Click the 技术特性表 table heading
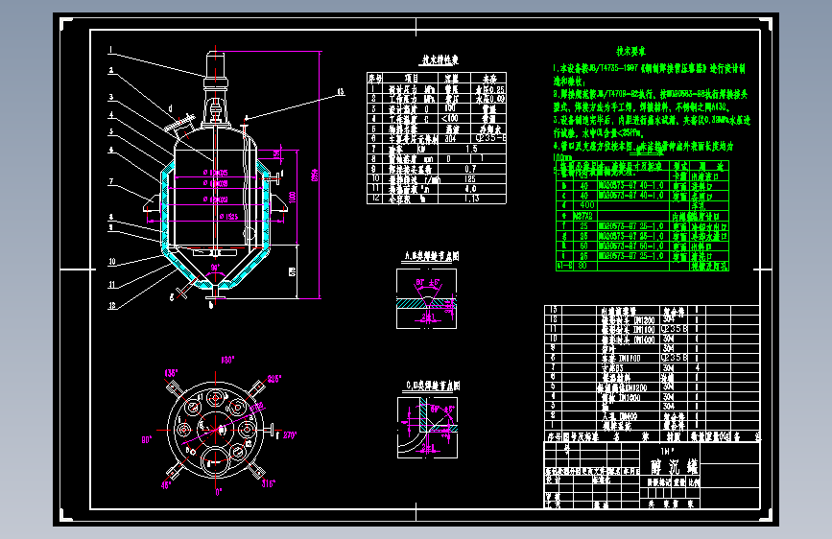This screenshot has height=539, width=832. coord(440,60)
